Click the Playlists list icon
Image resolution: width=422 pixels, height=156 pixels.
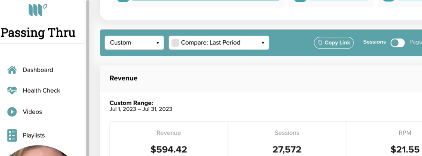coord(12,135)
